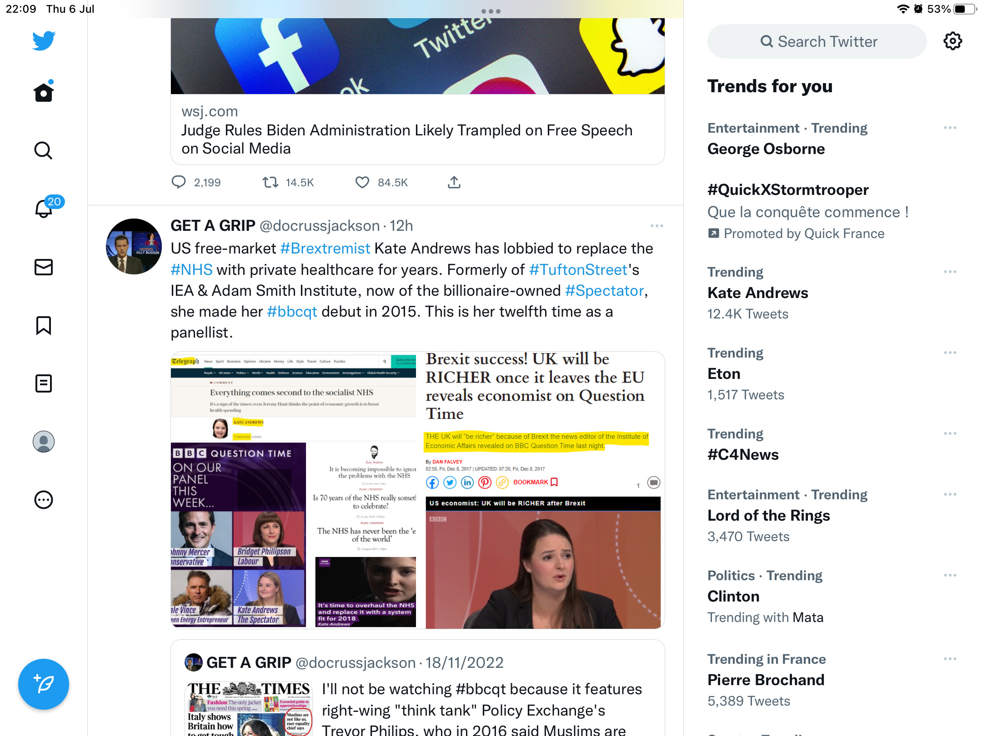Open the Home timeline icon
Viewport: 982px width, 736px height.
44,92
